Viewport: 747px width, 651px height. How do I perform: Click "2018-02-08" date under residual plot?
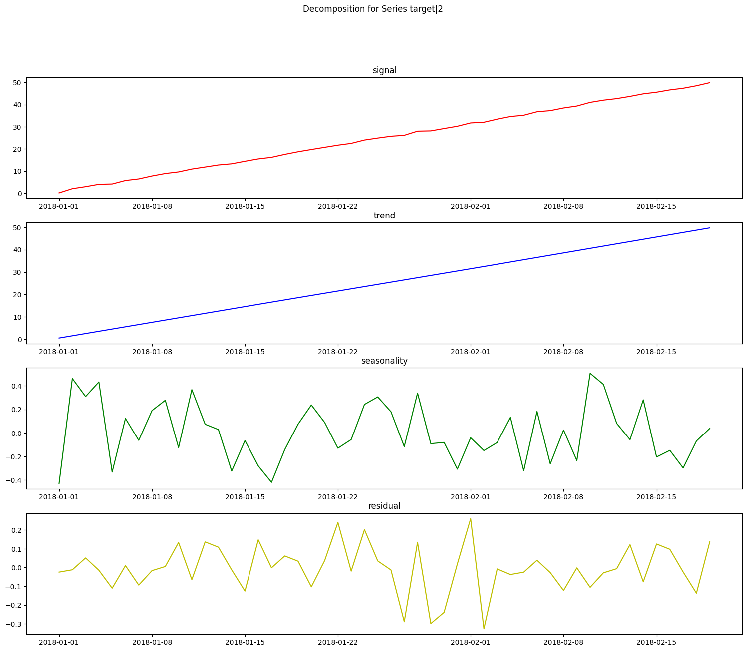[563, 642]
